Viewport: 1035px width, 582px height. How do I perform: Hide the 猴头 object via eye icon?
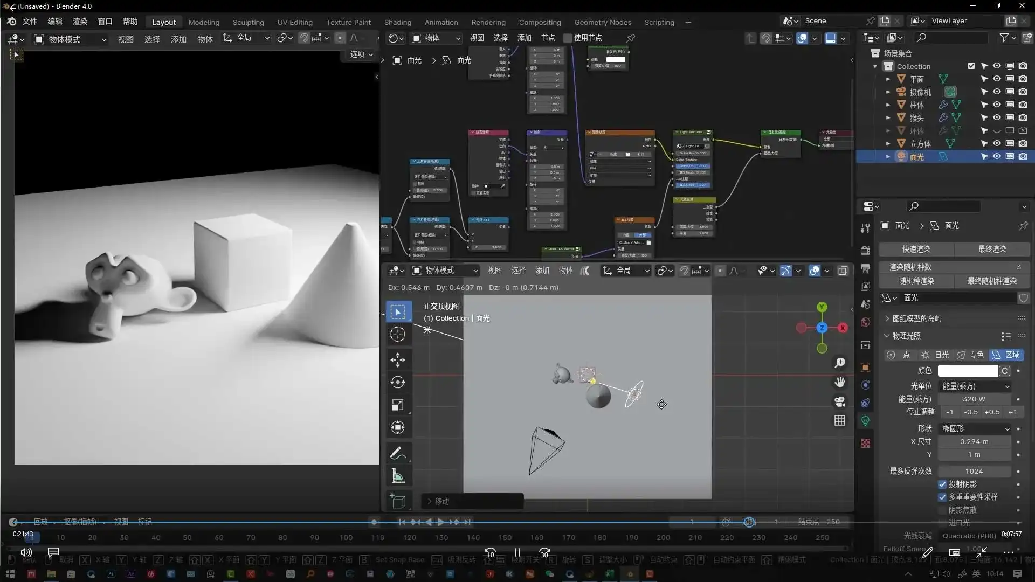pyautogui.click(x=997, y=117)
